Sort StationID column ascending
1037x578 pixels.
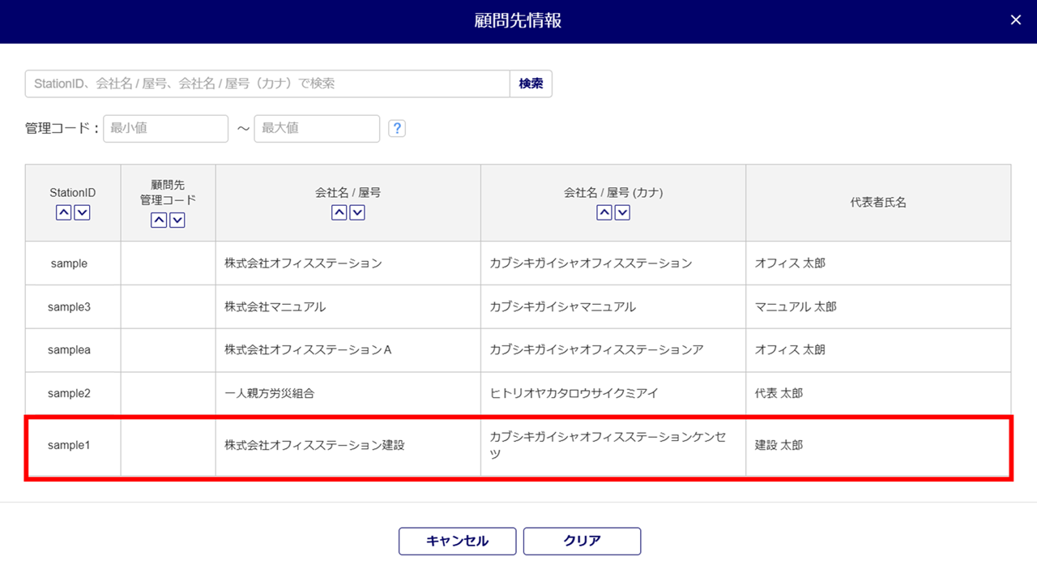coord(64,212)
